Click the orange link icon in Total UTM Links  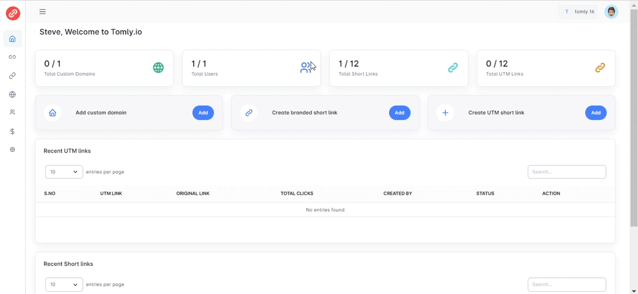600,68
